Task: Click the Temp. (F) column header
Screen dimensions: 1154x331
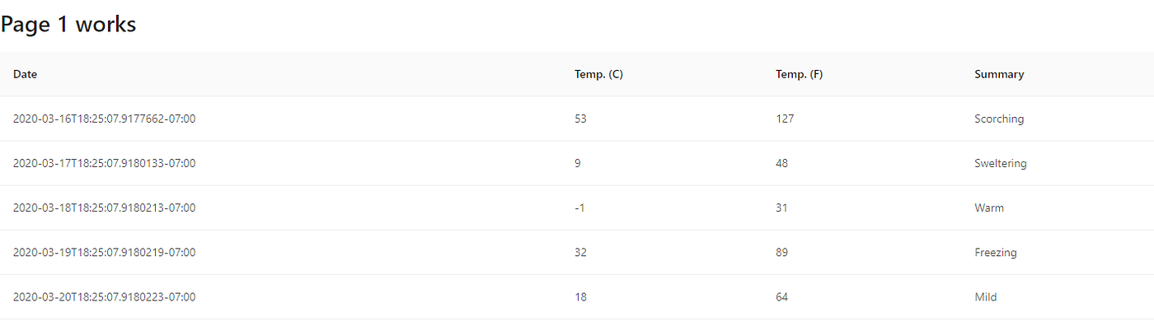Action: [799, 74]
